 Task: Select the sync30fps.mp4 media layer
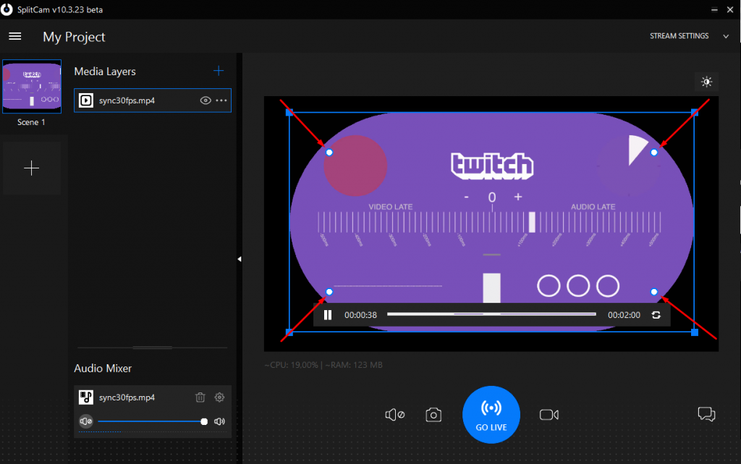coord(153,100)
